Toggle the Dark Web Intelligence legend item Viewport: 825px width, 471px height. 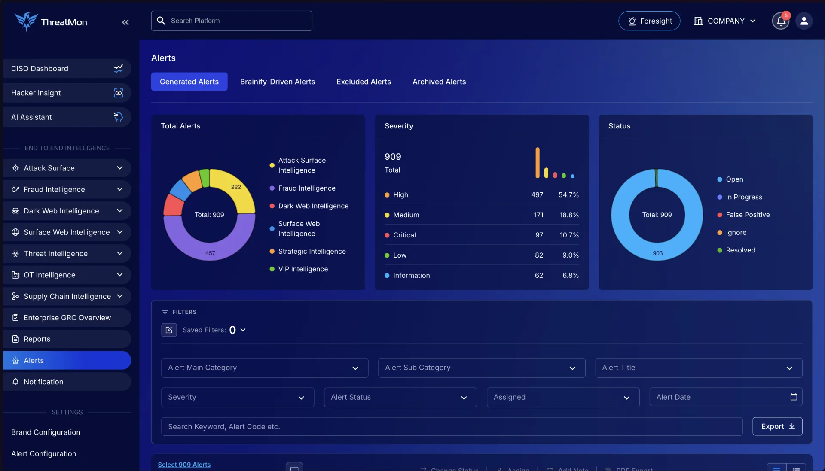[309, 206]
